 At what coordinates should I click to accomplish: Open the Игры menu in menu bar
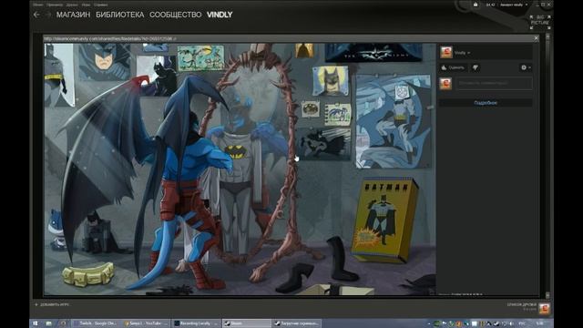click(x=86, y=5)
